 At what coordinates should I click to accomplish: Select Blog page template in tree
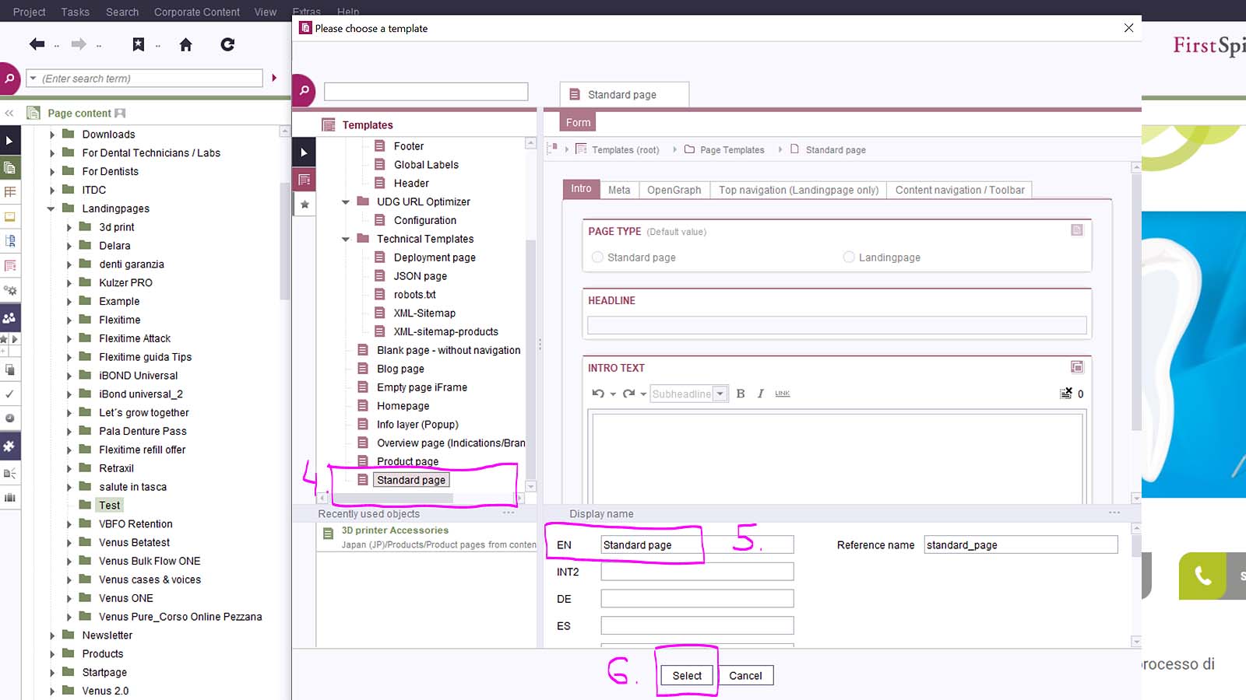(x=400, y=369)
